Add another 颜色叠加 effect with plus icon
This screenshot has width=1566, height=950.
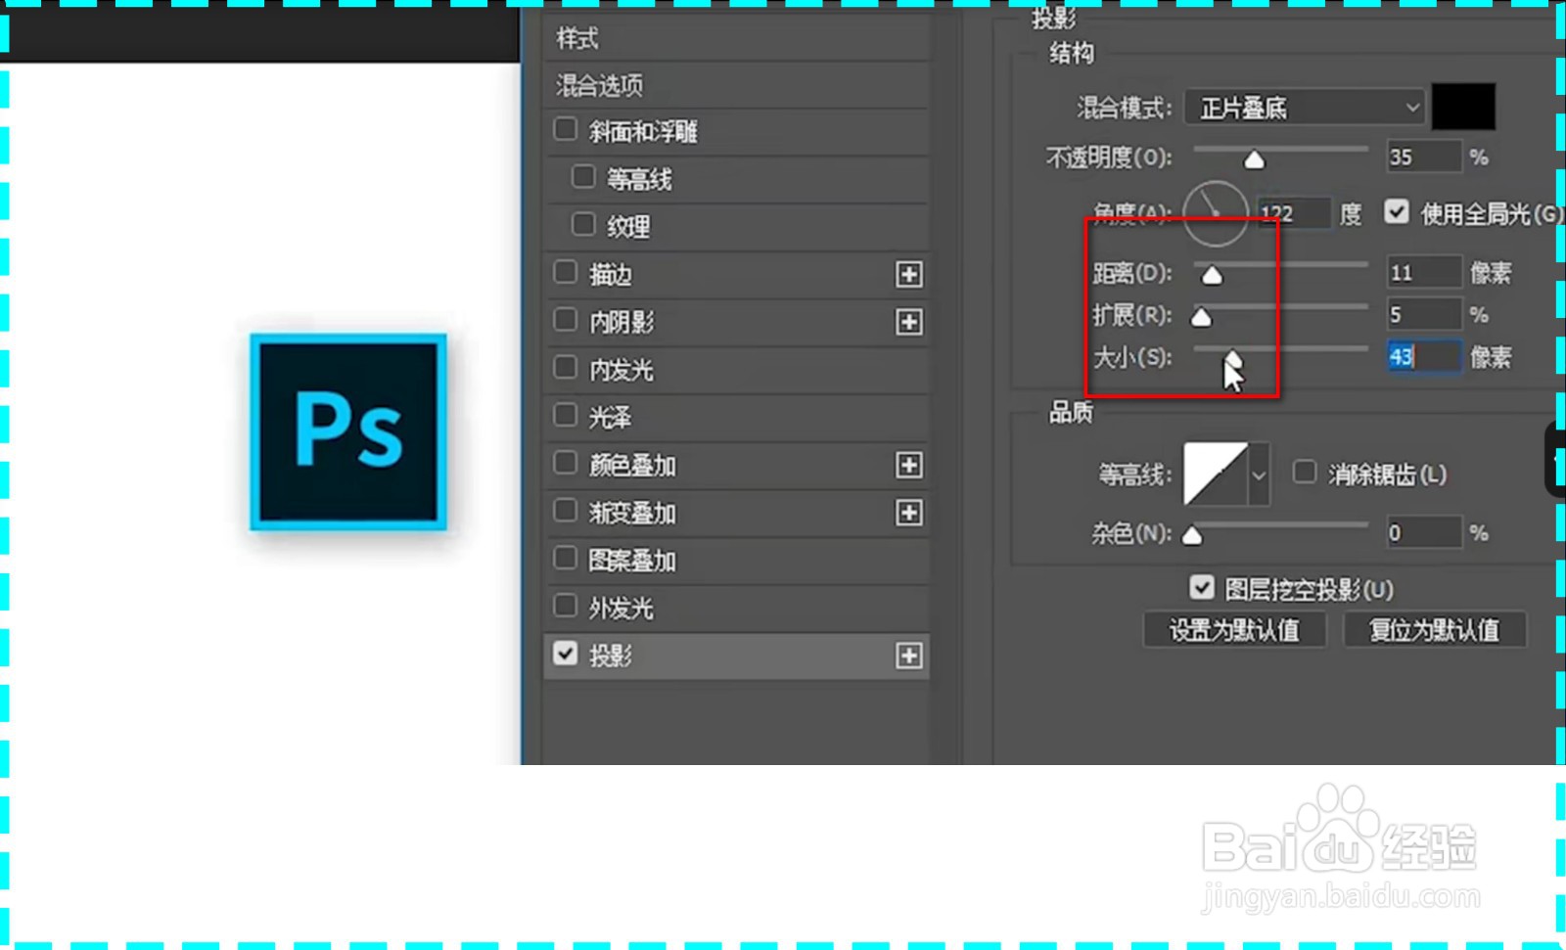click(x=909, y=466)
